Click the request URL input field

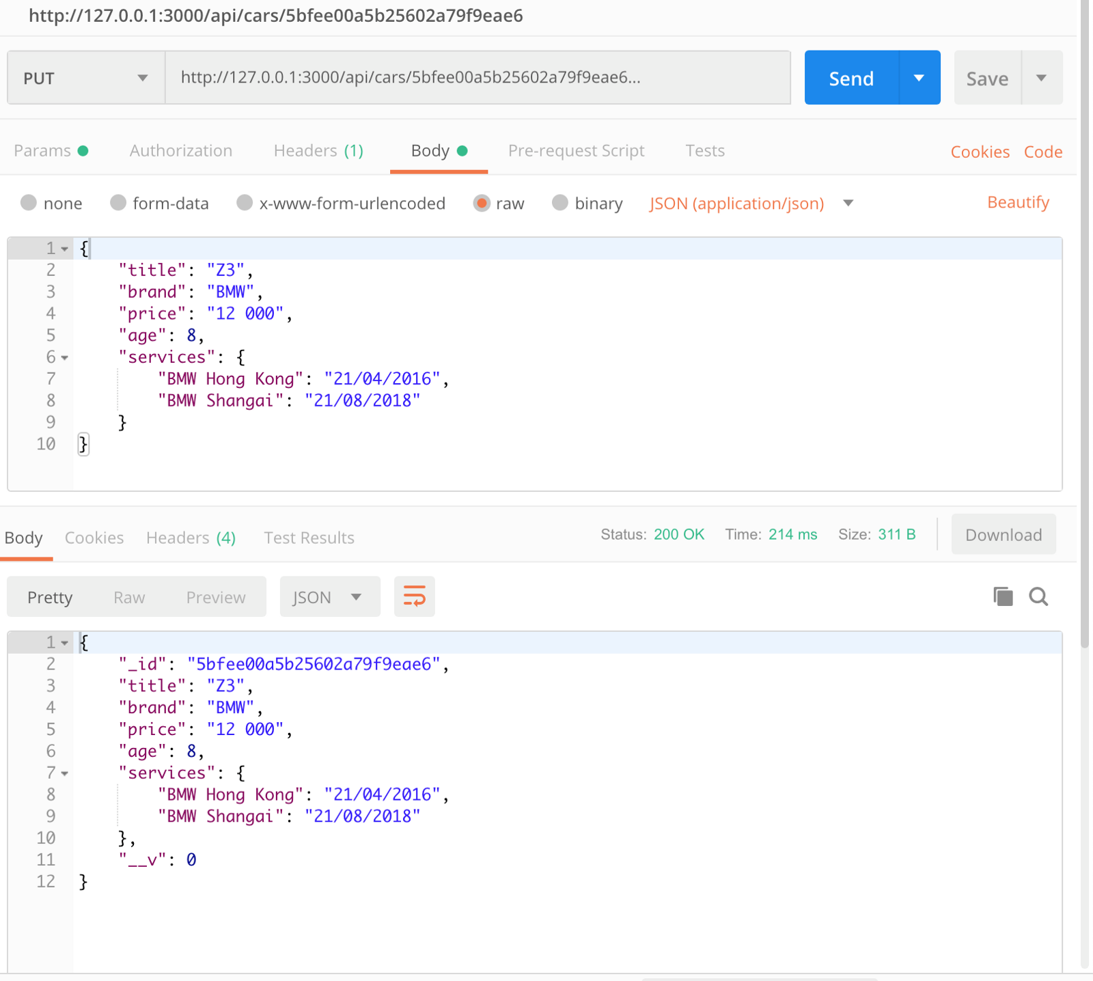point(478,78)
